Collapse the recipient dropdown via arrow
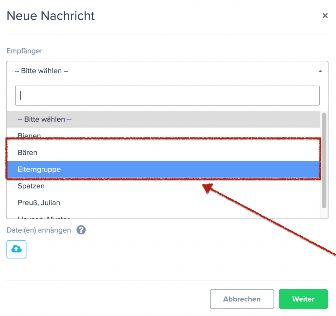 (x=320, y=71)
